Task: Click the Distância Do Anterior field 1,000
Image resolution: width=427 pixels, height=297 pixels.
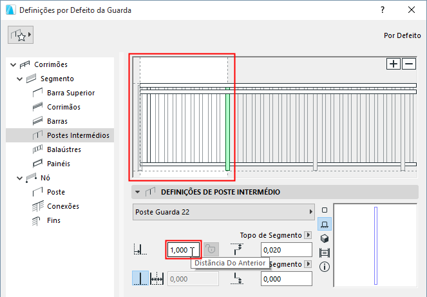Action: [184, 250]
